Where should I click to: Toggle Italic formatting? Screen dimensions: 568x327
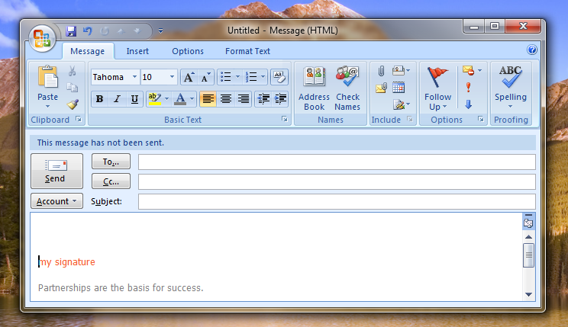pos(117,99)
